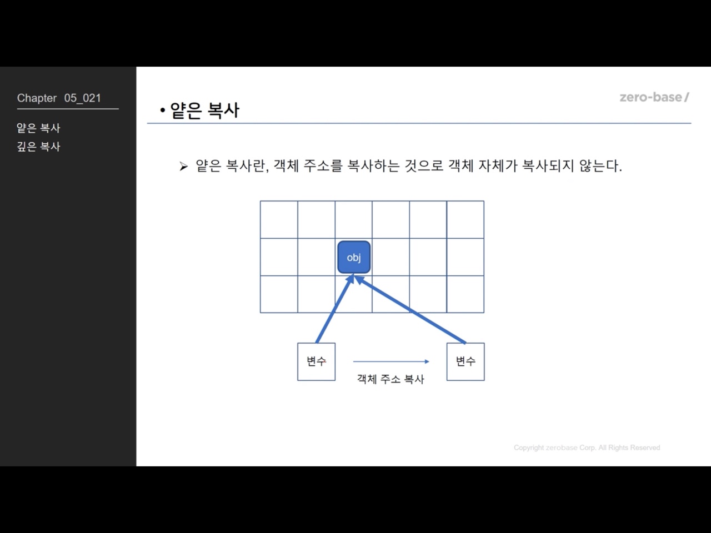Click the '객체 주소 복사' label
This screenshot has height=533, width=711.
[390, 379]
